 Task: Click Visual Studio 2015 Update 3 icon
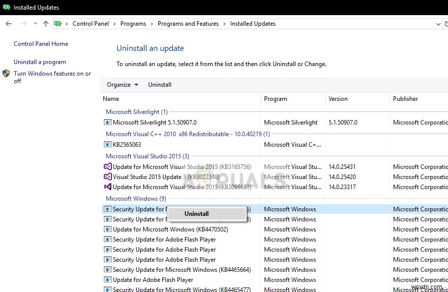107,177
